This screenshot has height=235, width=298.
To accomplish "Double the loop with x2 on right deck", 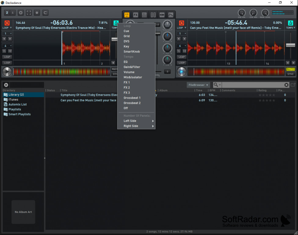I will [184, 51].
